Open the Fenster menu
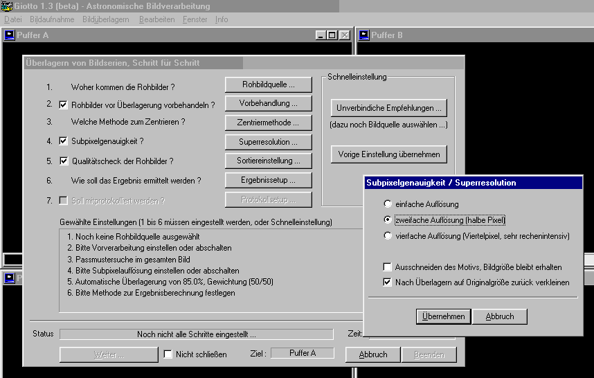This screenshot has width=594, height=378. pos(195,19)
